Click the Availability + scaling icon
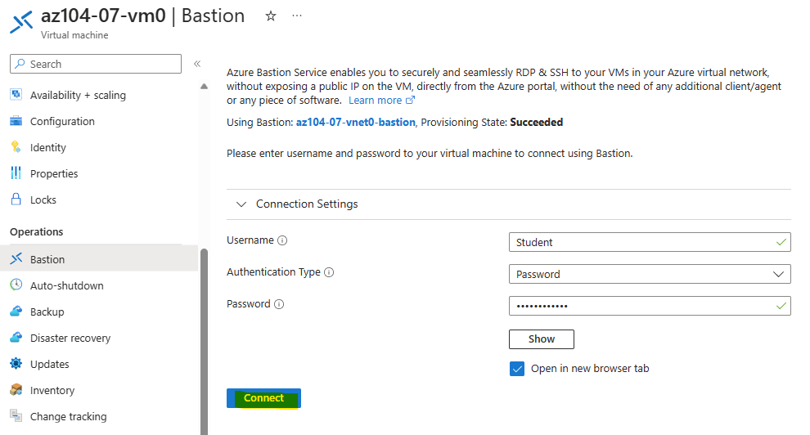The width and height of the screenshot is (810, 435). click(16, 94)
